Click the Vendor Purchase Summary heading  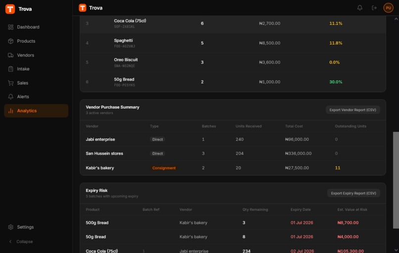click(x=112, y=107)
